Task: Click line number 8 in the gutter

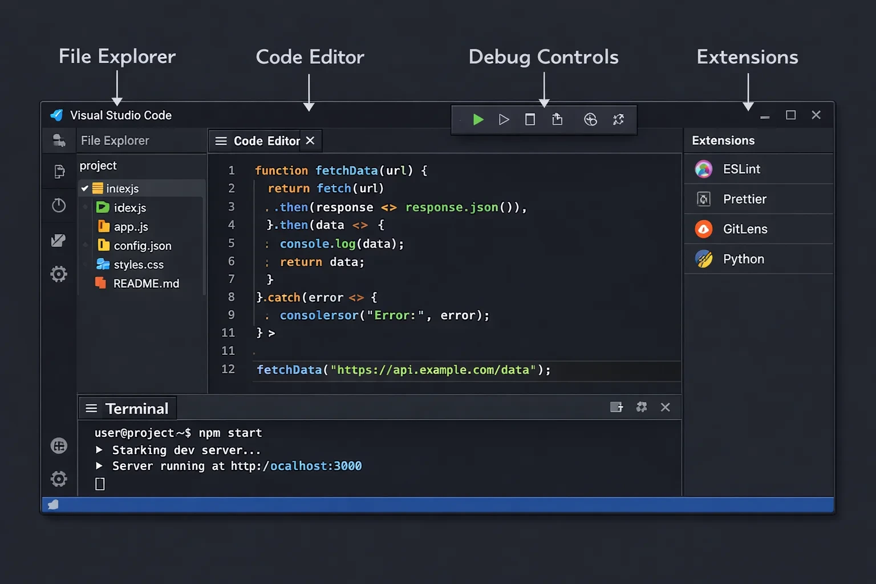Action: 232,297
